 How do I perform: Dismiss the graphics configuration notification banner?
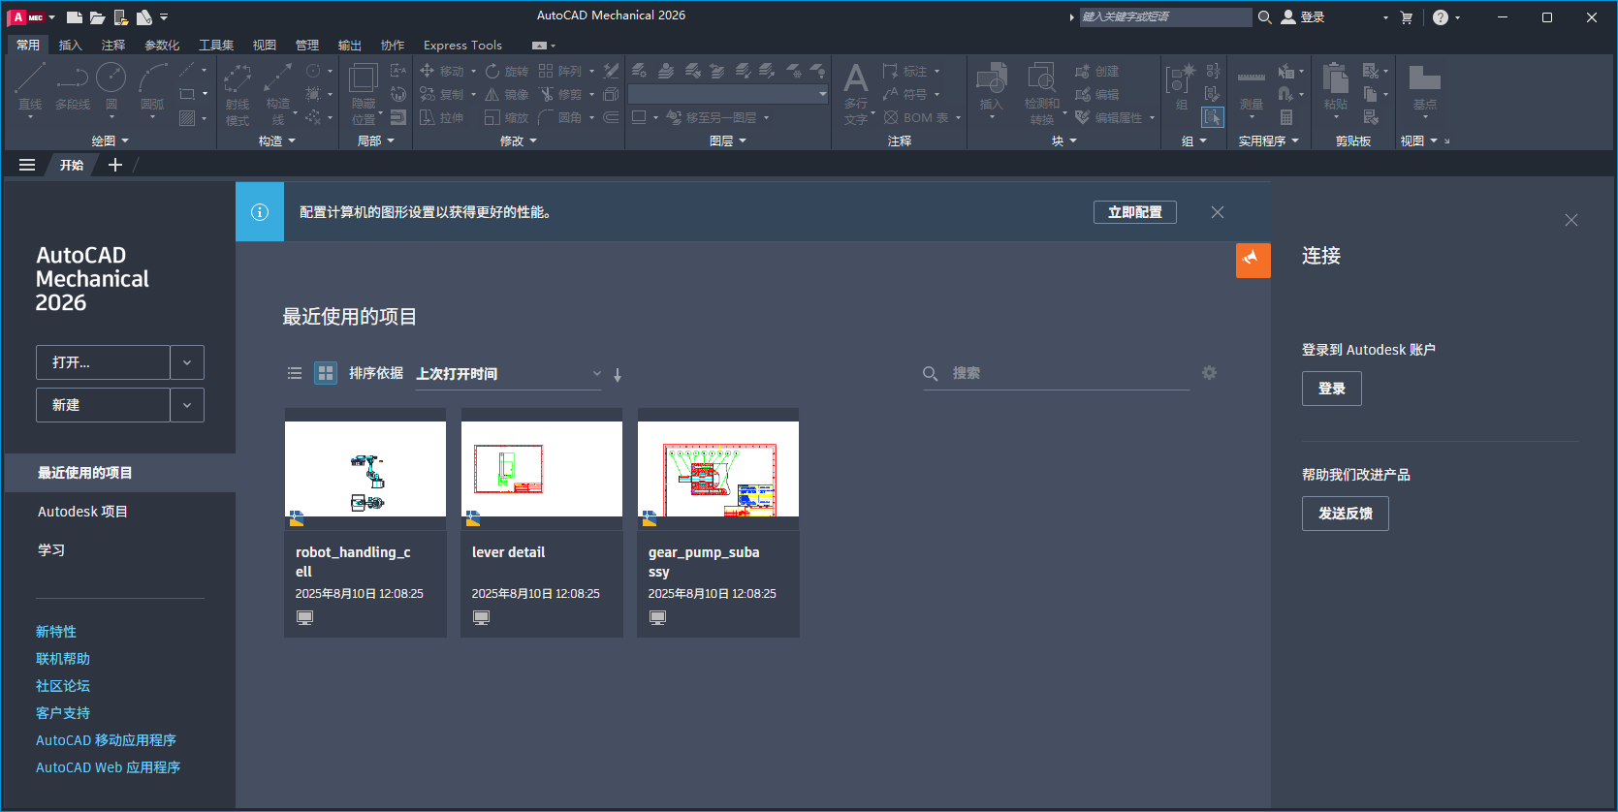tap(1218, 212)
